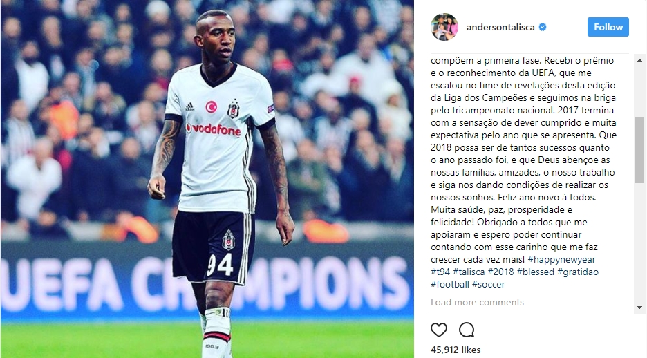This screenshot has height=358, width=647.
Task: Click the blue verified badge icon
Action: (x=543, y=27)
